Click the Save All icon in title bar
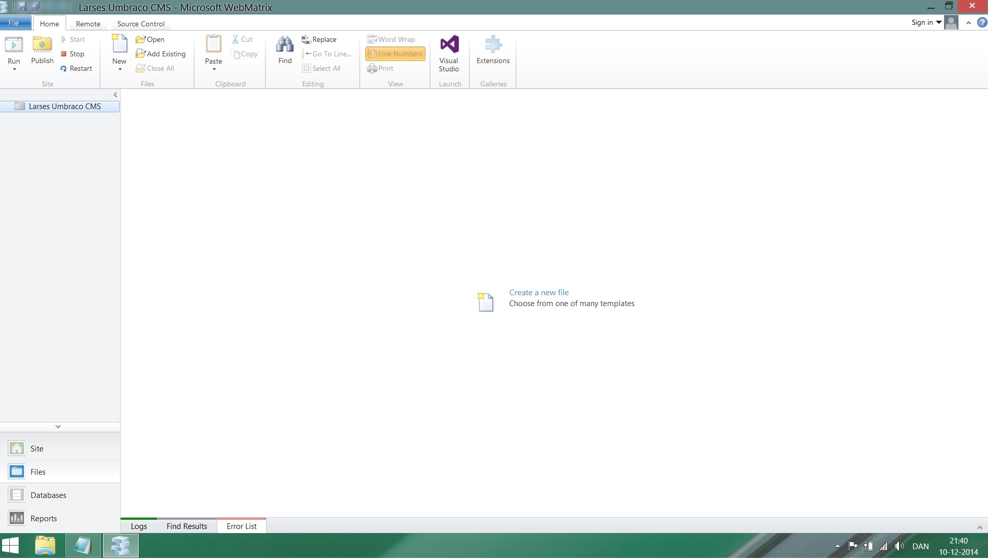Screen dimensions: 988x559 tap(36, 7)
